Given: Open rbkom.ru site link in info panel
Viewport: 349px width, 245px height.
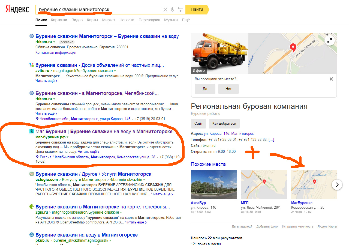Looking at the screenshot, I should coord(208,146).
